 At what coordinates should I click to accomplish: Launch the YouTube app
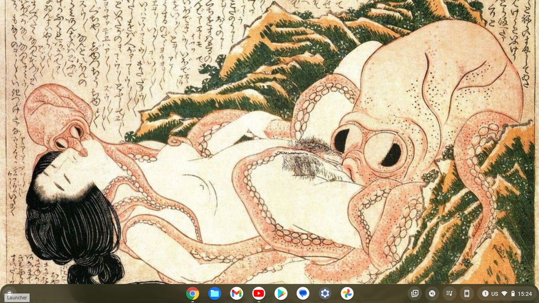click(x=258, y=294)
